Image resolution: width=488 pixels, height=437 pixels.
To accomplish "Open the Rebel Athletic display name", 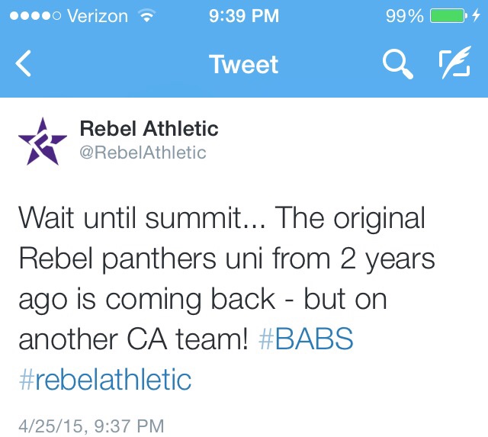I will click(x=149, y=128).
